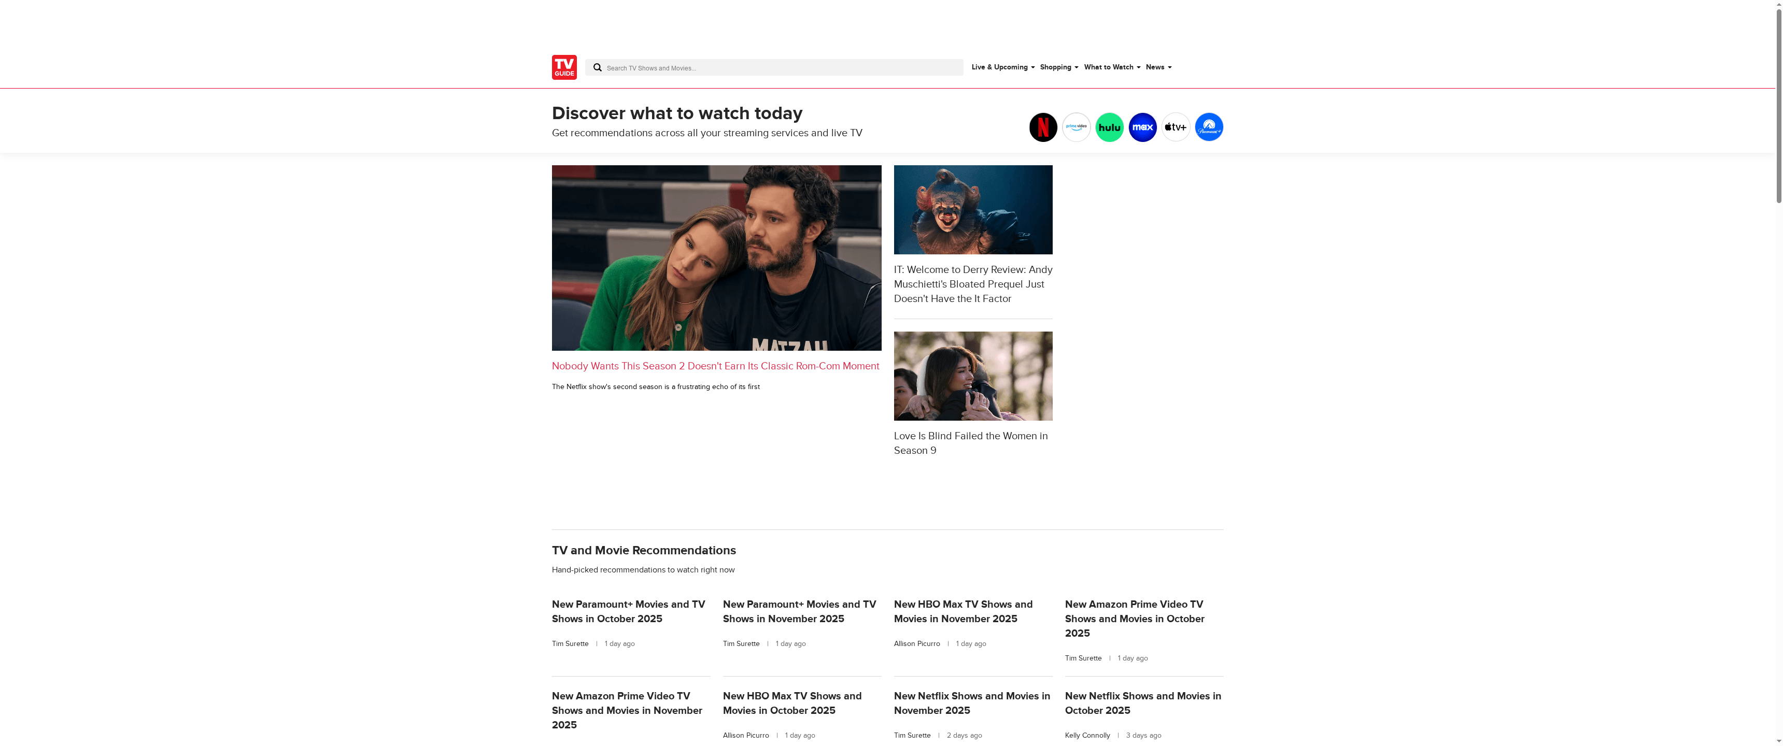Select the Max streaming icon

click(x=1143, y=127)
